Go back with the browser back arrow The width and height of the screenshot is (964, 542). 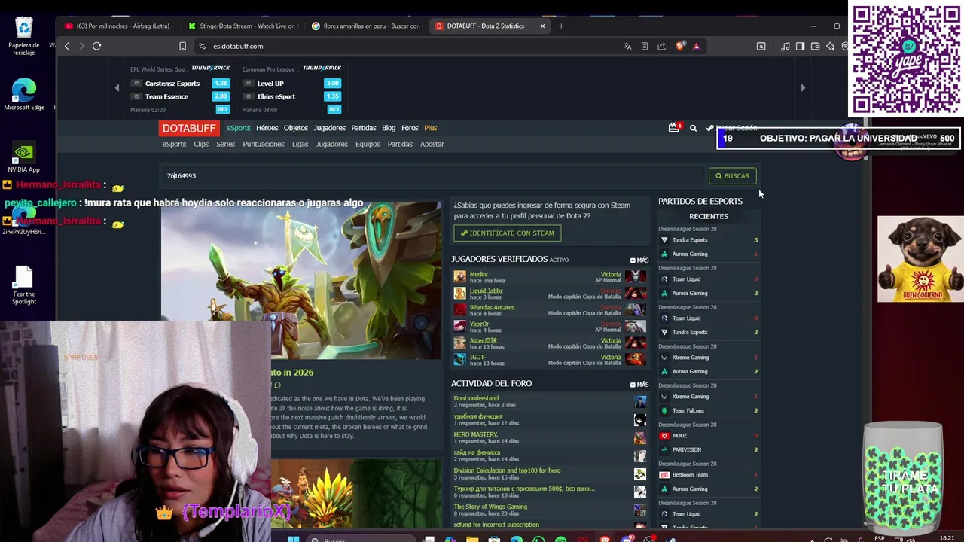tap(67, 46)
